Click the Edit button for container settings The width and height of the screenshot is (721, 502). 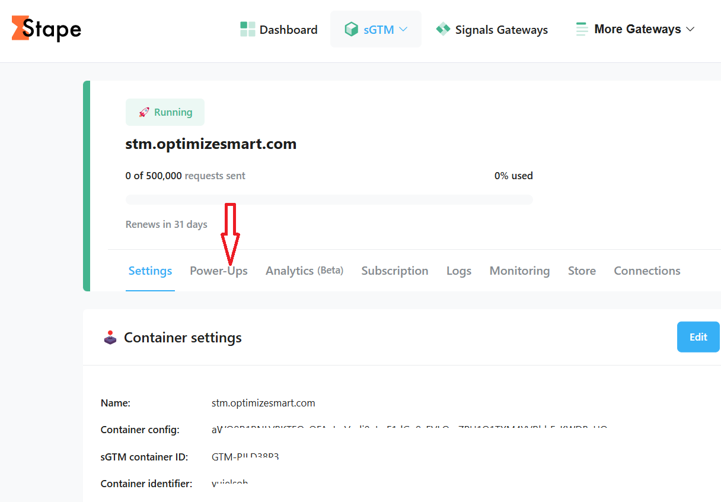(698, 337)
